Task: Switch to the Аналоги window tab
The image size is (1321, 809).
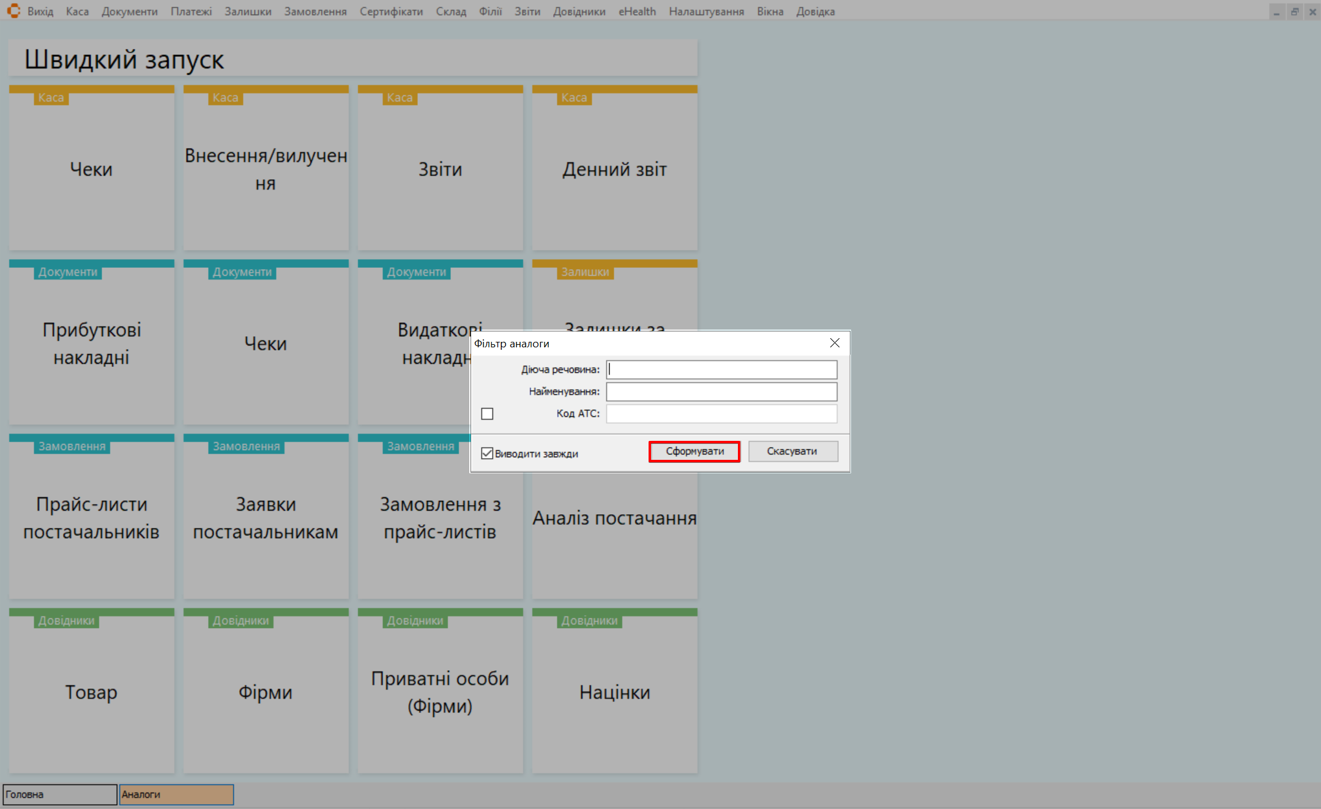Action: [x=176, y=794]
